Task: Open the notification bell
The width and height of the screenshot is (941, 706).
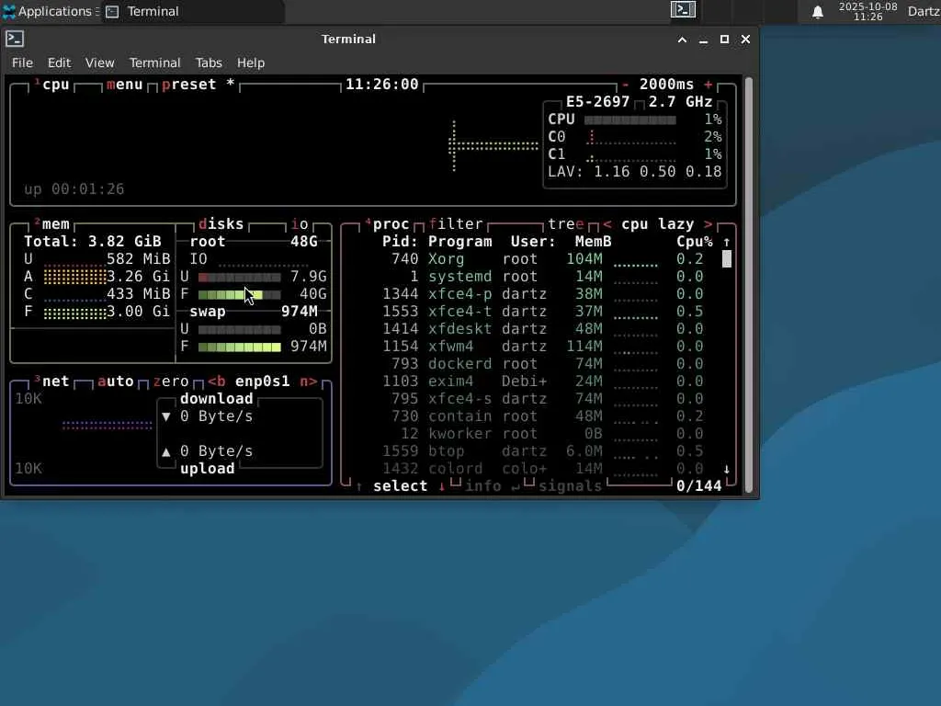Action: coord(817,12)
